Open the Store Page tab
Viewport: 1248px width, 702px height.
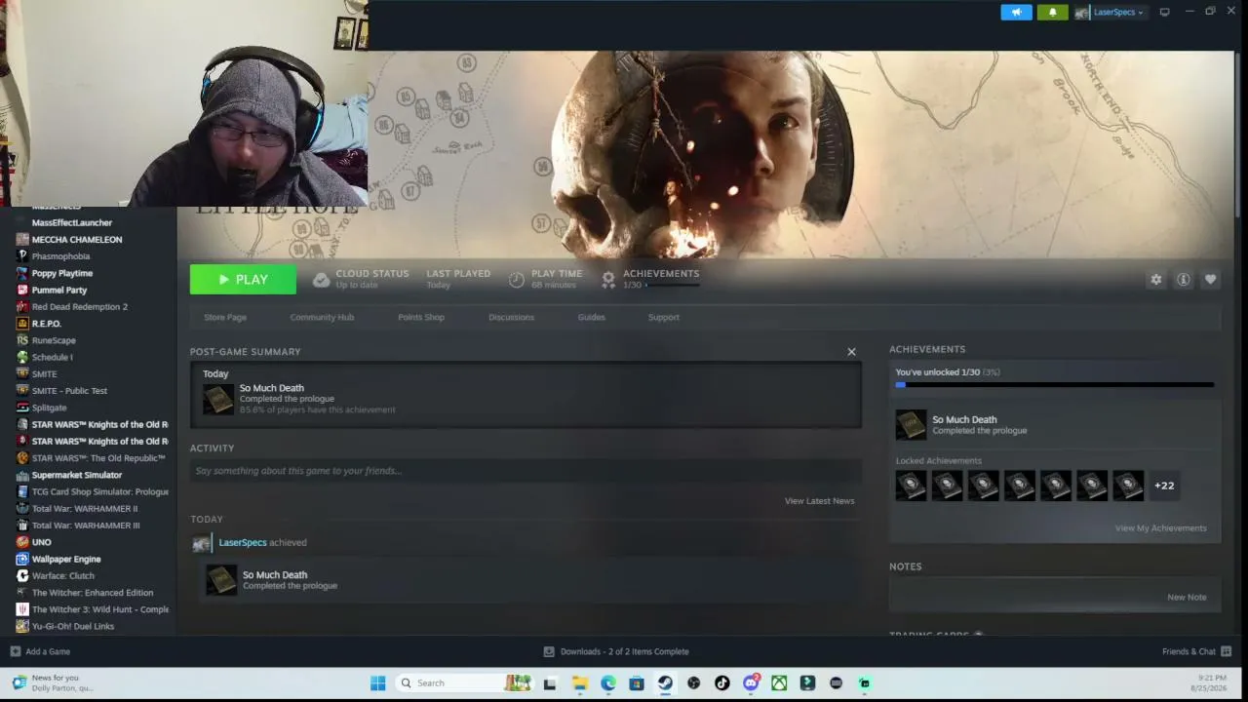tap(225, 317)
